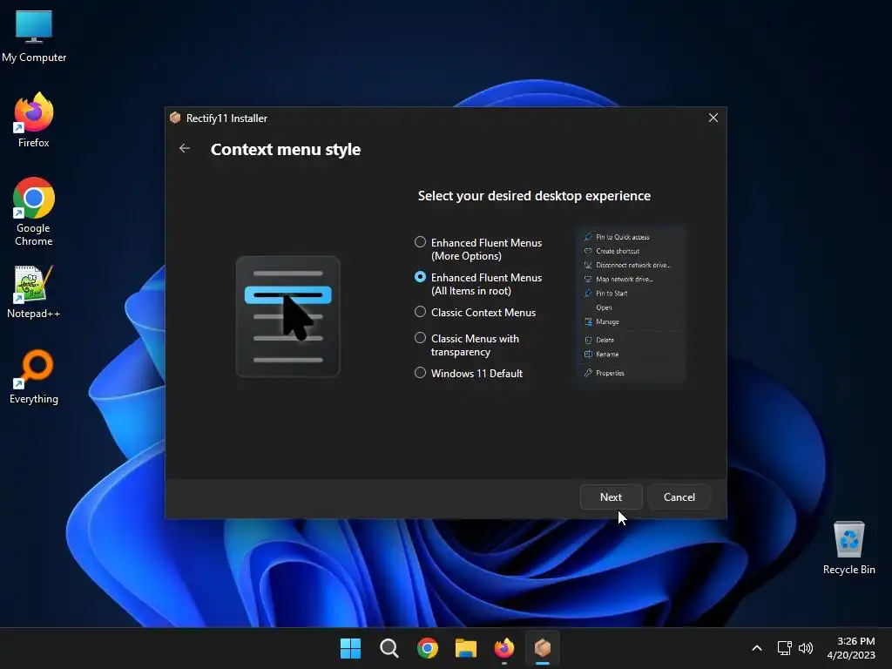Choose Enhanced Fluent Menus (All Items in root)
This screenshot has width=892, height=669.
coord(478,284)
